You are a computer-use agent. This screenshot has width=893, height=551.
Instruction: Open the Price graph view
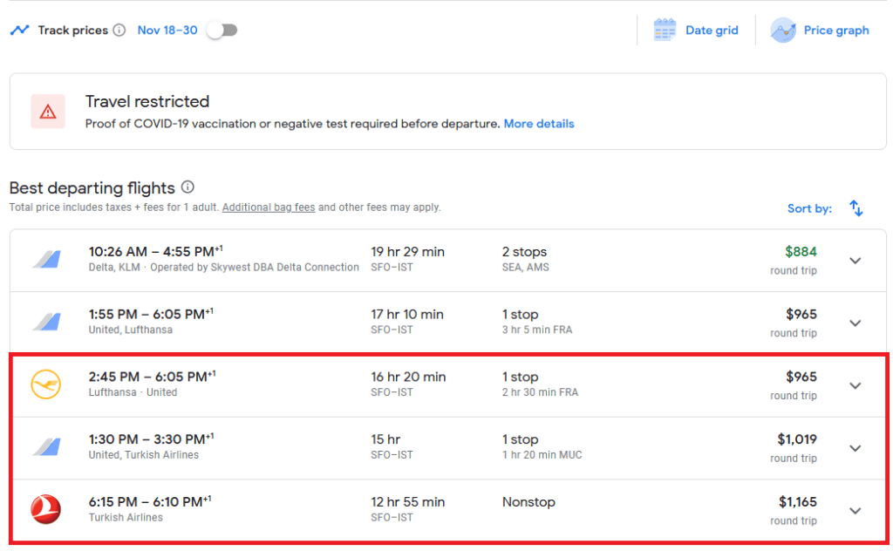(x=835, y=31)
